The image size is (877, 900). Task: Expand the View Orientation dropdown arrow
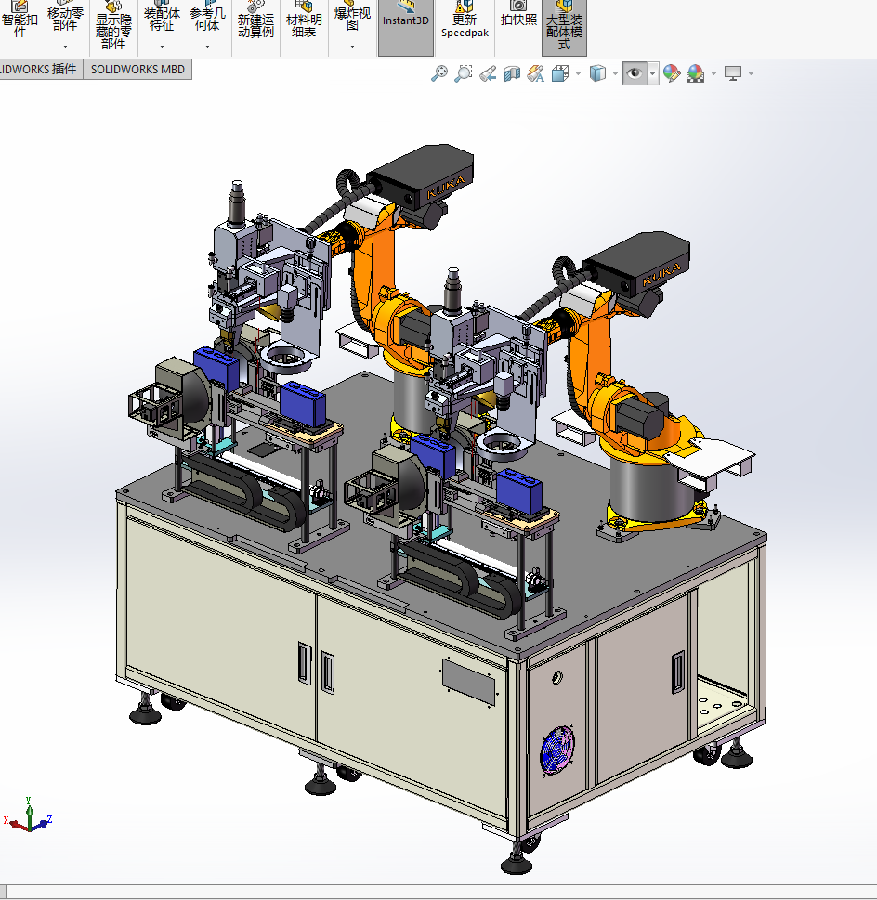tap(578, 73)
